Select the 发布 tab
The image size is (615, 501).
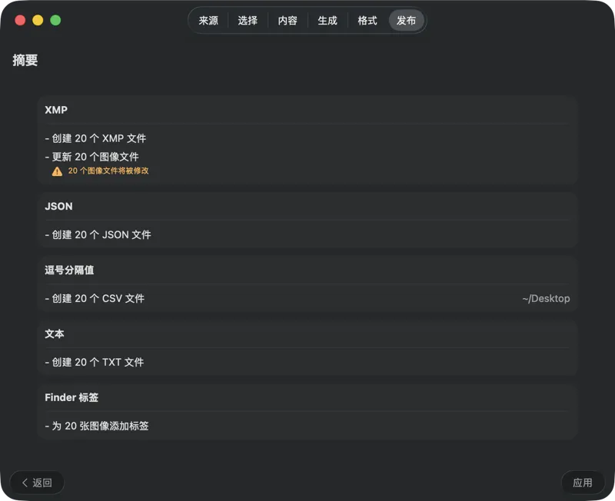tap(406, 21)
